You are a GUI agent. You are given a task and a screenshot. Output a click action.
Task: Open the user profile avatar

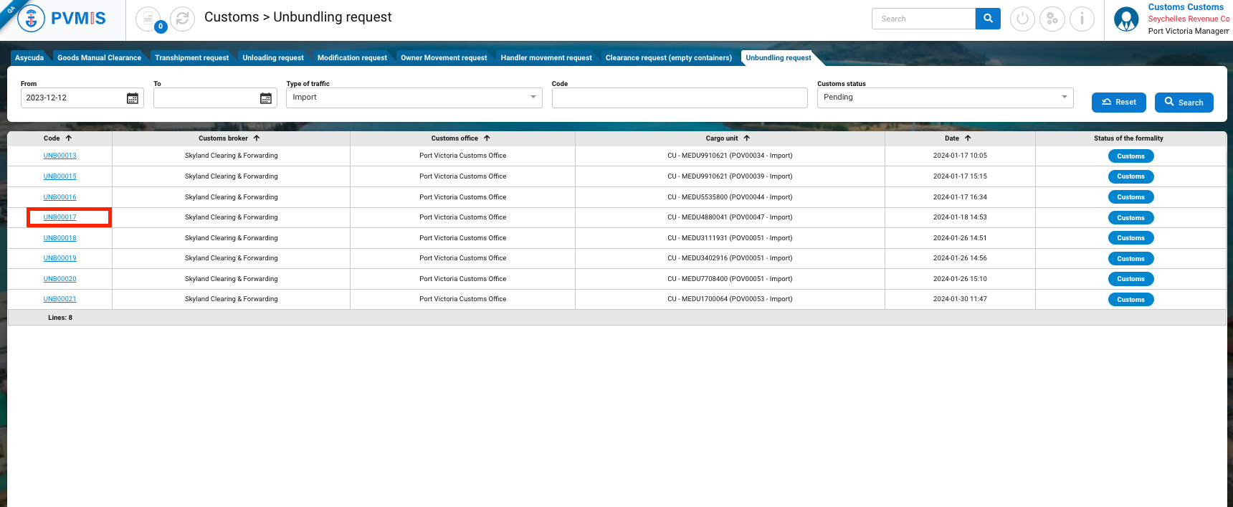(1126, 19)
